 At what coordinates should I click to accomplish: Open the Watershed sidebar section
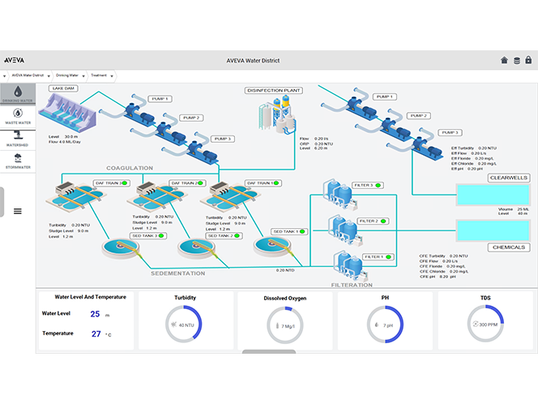(x=17, y=136)
